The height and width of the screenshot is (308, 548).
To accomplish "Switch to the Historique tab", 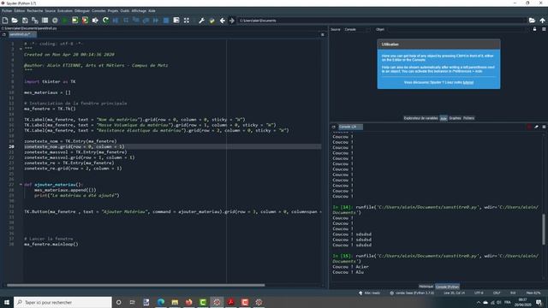I will pyautogui.click(x=426, y=287).
